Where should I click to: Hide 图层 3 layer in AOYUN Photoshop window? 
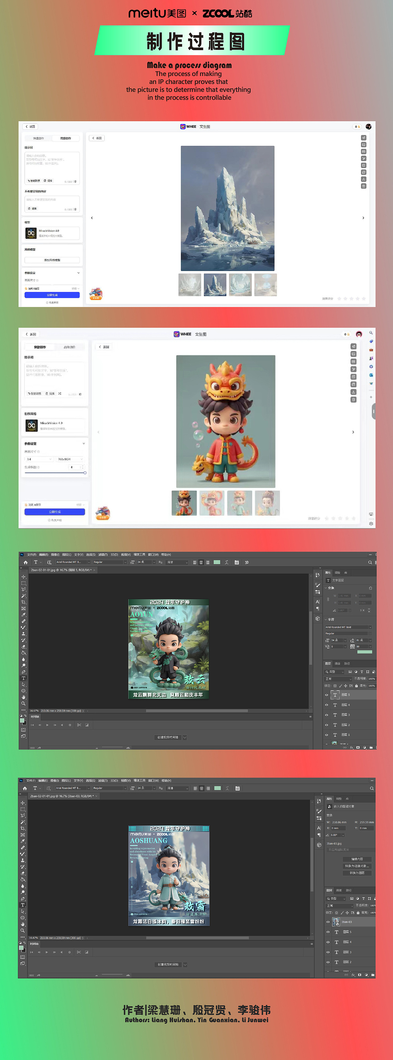tap(327, 715)
